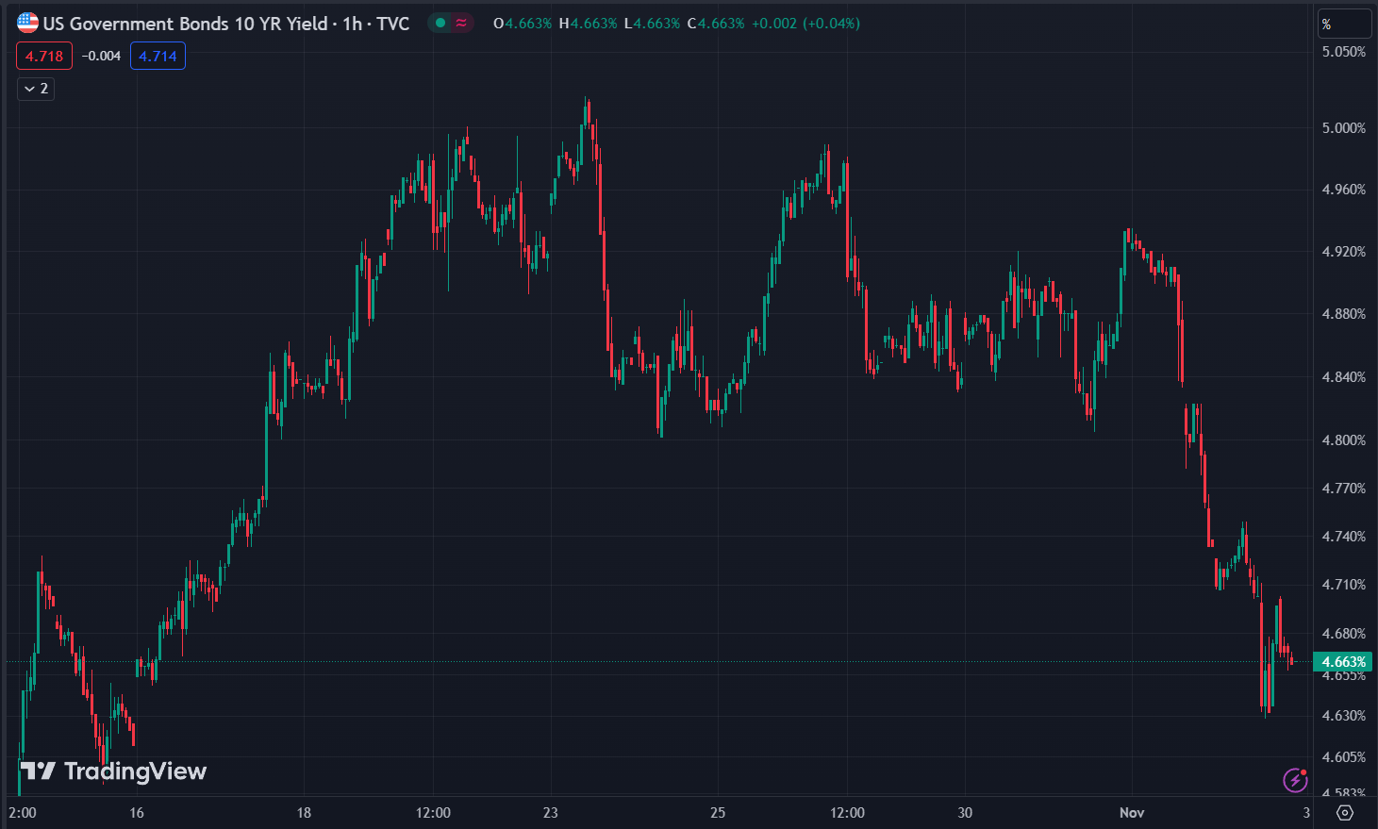Open symbol search via the US Government Bonds title
This screenshot has height=829, width=1378.
(185, 24)
